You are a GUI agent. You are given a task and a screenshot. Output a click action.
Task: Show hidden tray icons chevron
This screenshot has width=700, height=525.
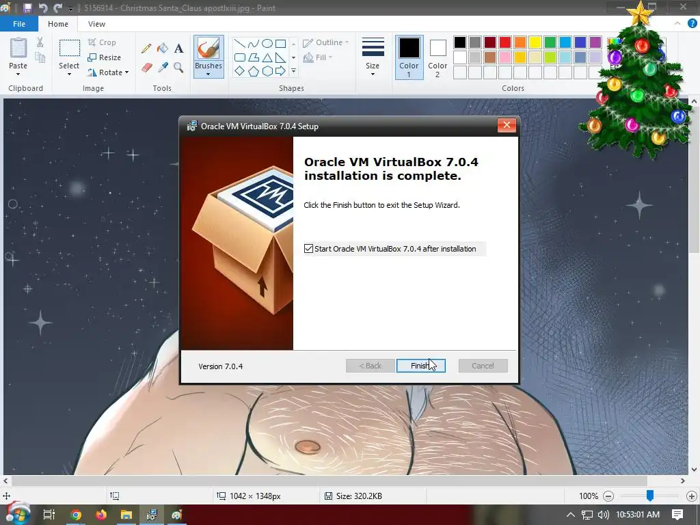coord(571,515)
